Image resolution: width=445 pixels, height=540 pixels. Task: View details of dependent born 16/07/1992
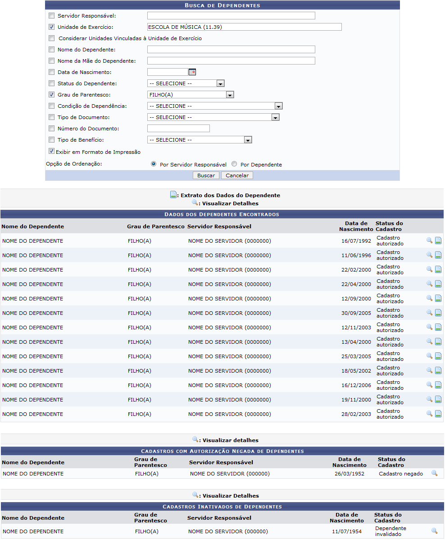click(429, 241)
